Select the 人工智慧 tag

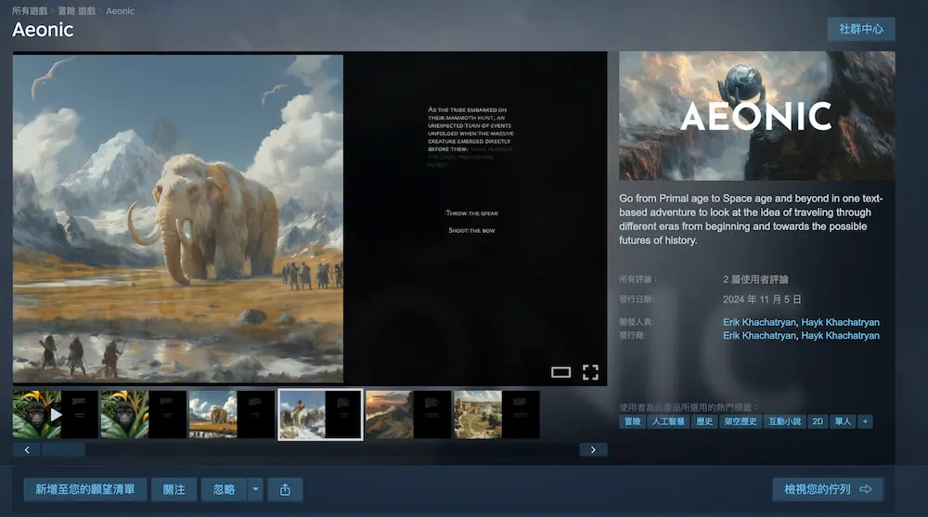point(668,421)
